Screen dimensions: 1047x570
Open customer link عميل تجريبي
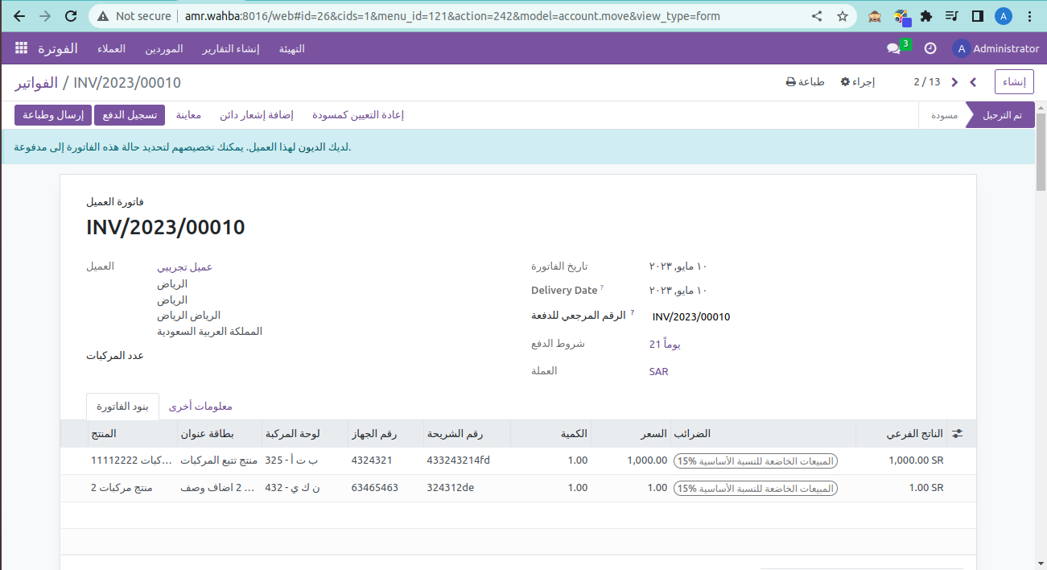(185, 266)
